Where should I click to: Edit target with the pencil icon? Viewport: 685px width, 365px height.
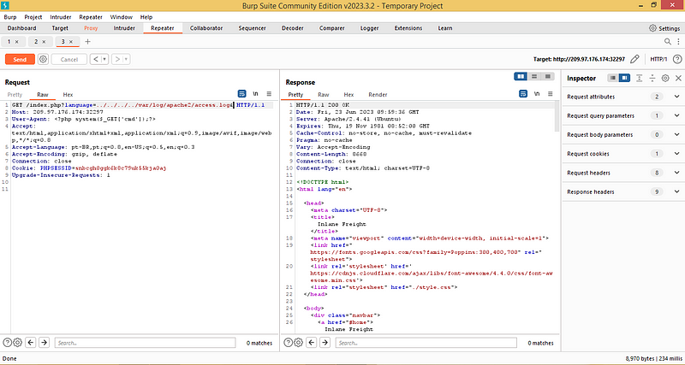pyautogui.click(x=634, y=59)
